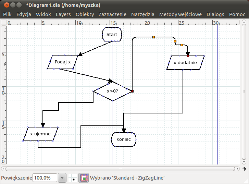Open the Layers menu

(x=63, y=14)
